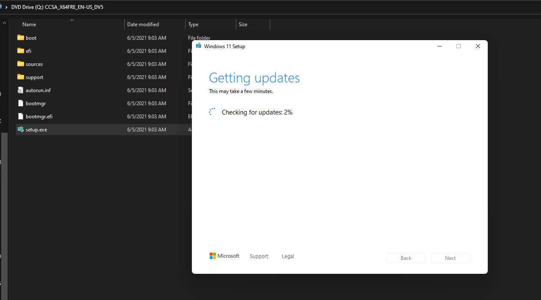Select the efi folder name
Screen dimensions: 541x300
[28, 51]
